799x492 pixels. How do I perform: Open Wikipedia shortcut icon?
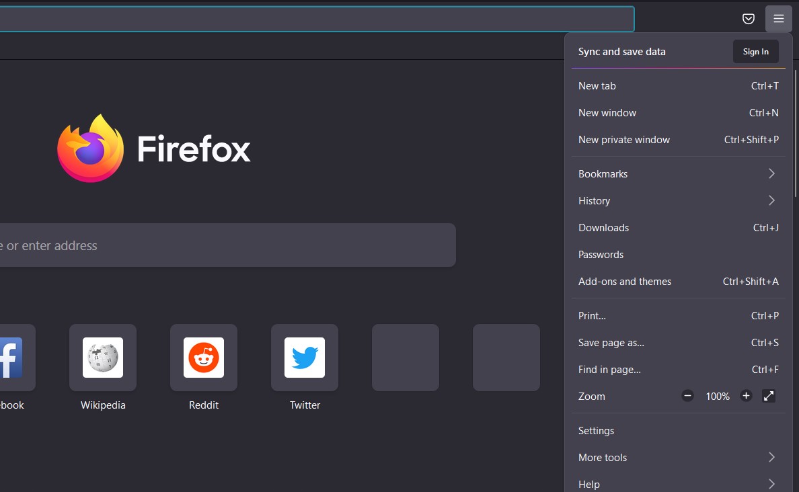[x=102, y=357]
